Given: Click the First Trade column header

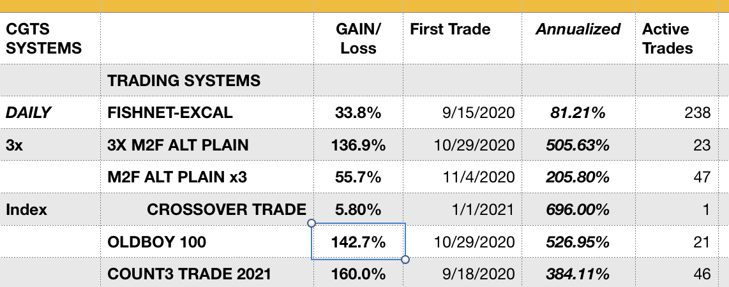Looking at the screenshot, I should 450,29.
